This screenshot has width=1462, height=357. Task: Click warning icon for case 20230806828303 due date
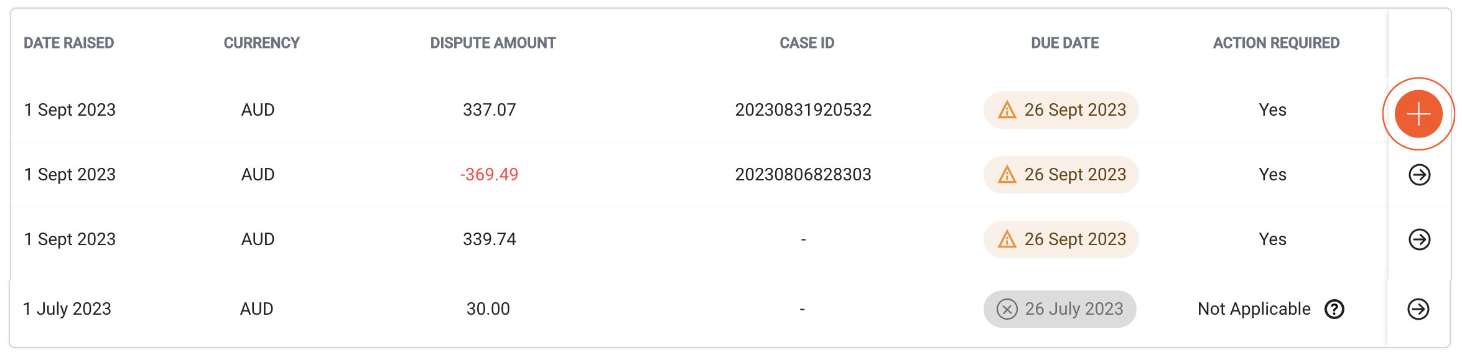pos(1007,175)
